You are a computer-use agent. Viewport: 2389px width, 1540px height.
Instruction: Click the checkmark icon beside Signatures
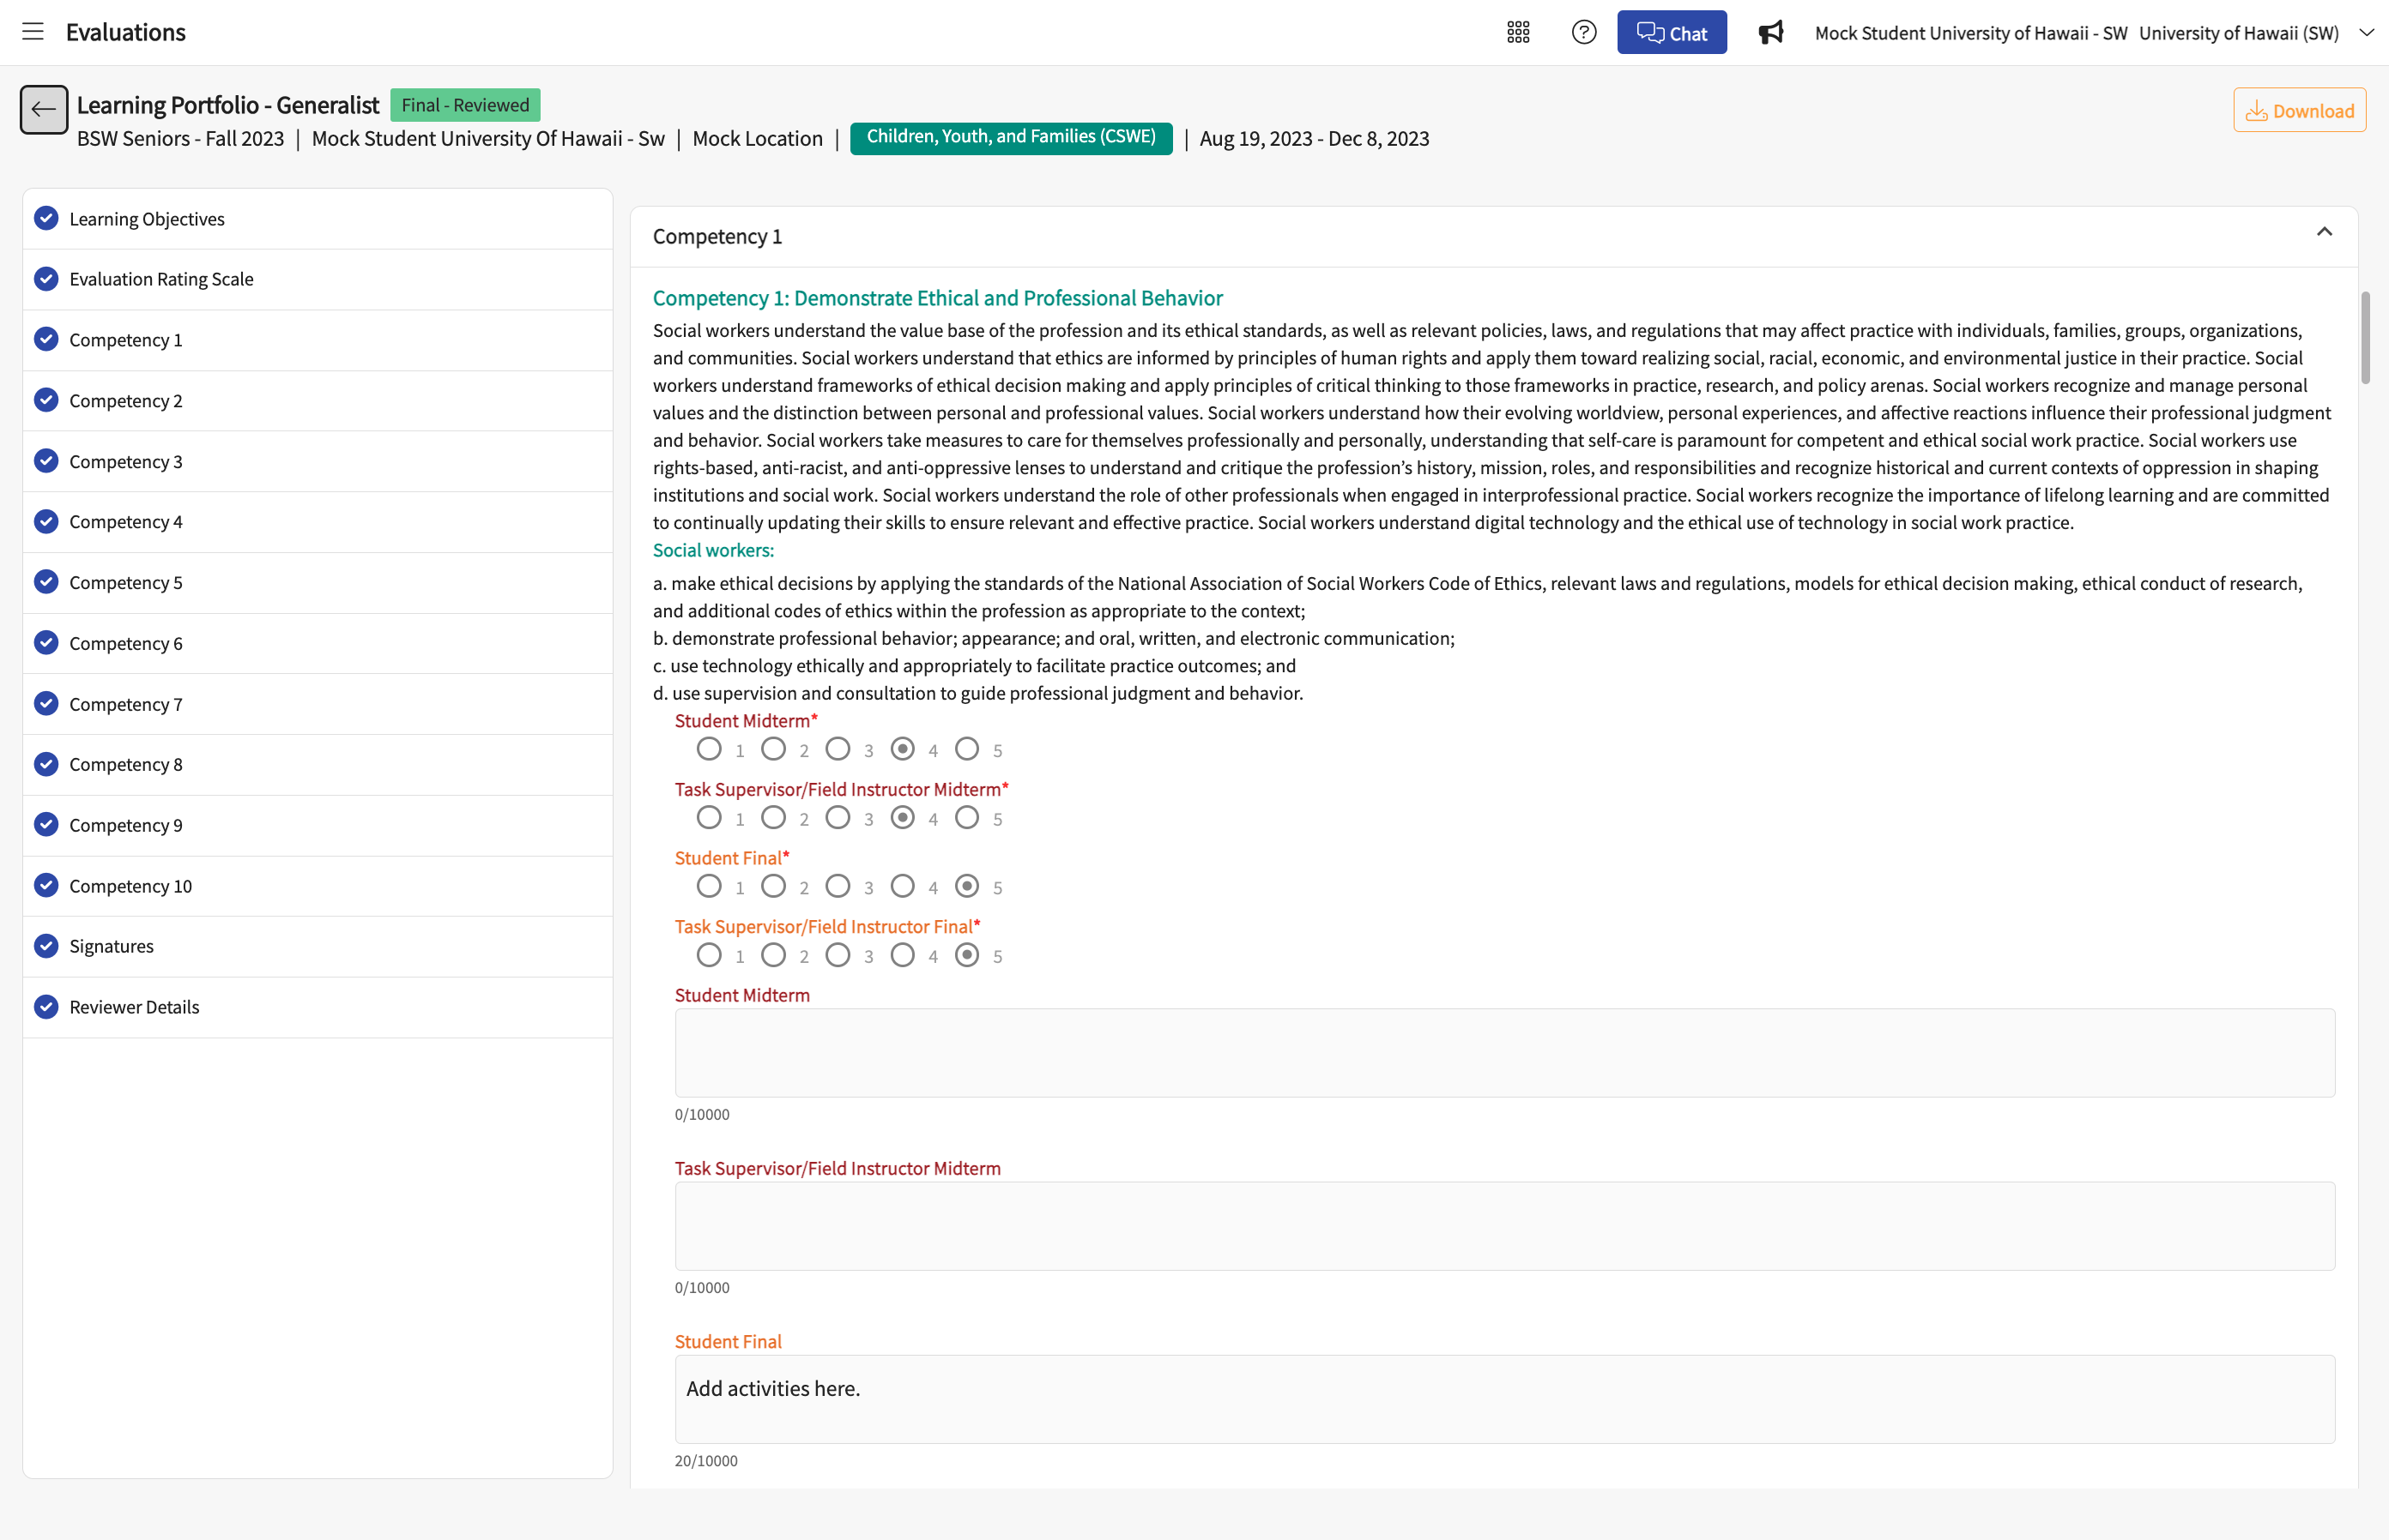coord(46,945)
